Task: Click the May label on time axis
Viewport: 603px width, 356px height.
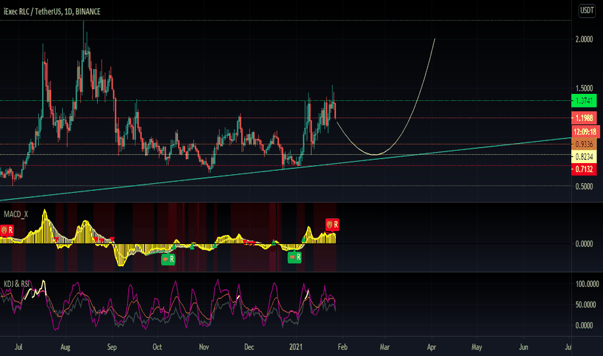Action: 477,347
